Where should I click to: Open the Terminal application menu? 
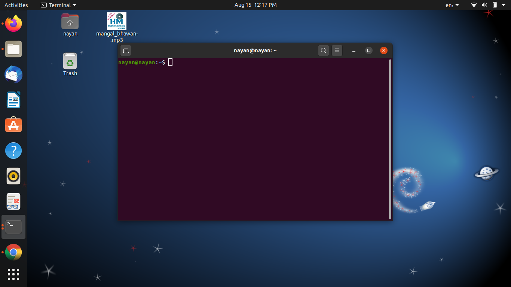tap(58, 5)
